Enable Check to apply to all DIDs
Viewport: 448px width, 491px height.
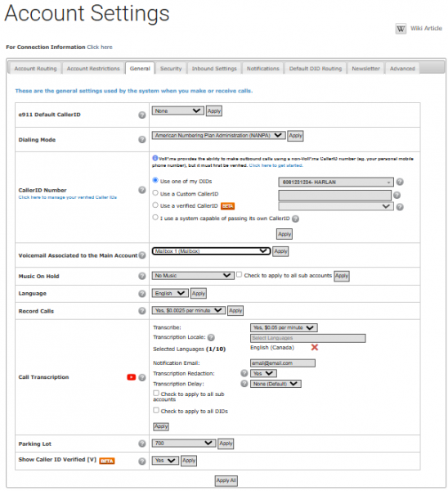click(x=156, y=410)
